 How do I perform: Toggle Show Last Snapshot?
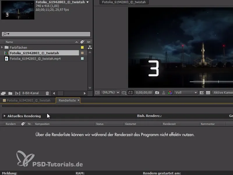point(163,92)
